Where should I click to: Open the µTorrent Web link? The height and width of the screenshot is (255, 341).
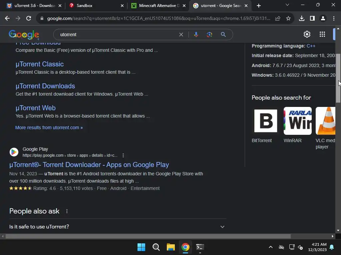pyautogui.click(x=36, y=108)
